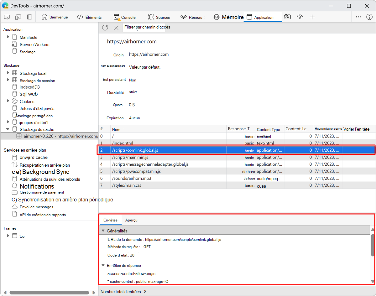
Task: Click the filter by path input field
Action: point(144,27)
